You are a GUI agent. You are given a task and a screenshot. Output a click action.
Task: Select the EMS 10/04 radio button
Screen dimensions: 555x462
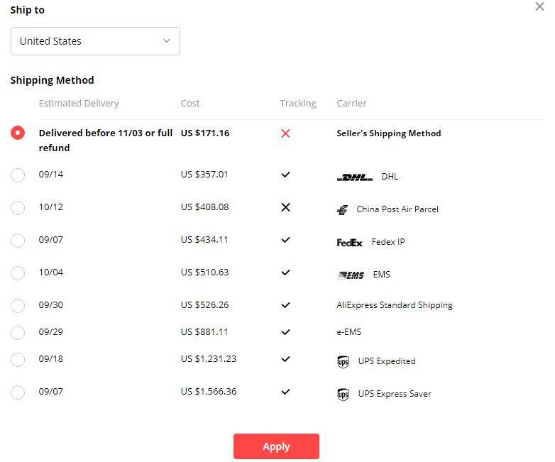[x=18, y=273]
